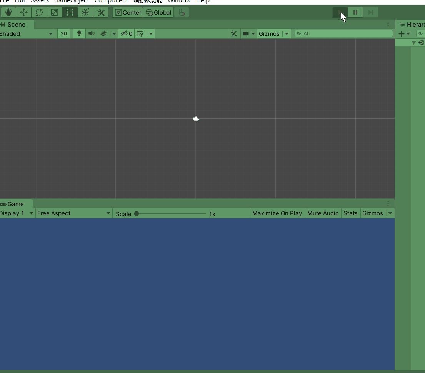Expand Scene Gizmos dropdown arrow
Screen dimensions: 425x373
click(x=287, y=34)
